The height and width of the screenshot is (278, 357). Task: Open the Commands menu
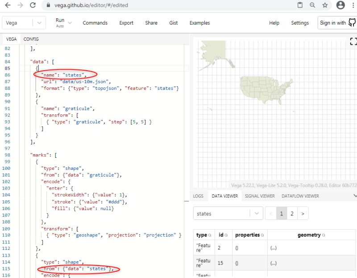tap(95, 23)
